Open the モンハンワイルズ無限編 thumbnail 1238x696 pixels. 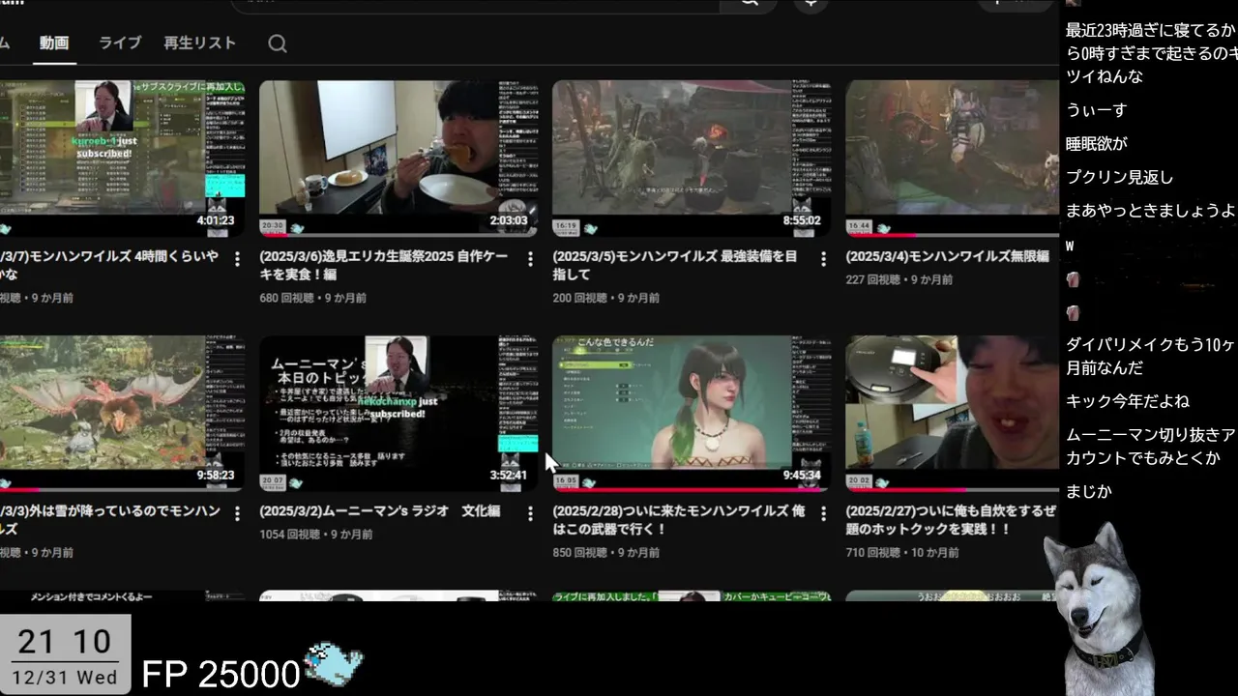(x=953, y=158)
